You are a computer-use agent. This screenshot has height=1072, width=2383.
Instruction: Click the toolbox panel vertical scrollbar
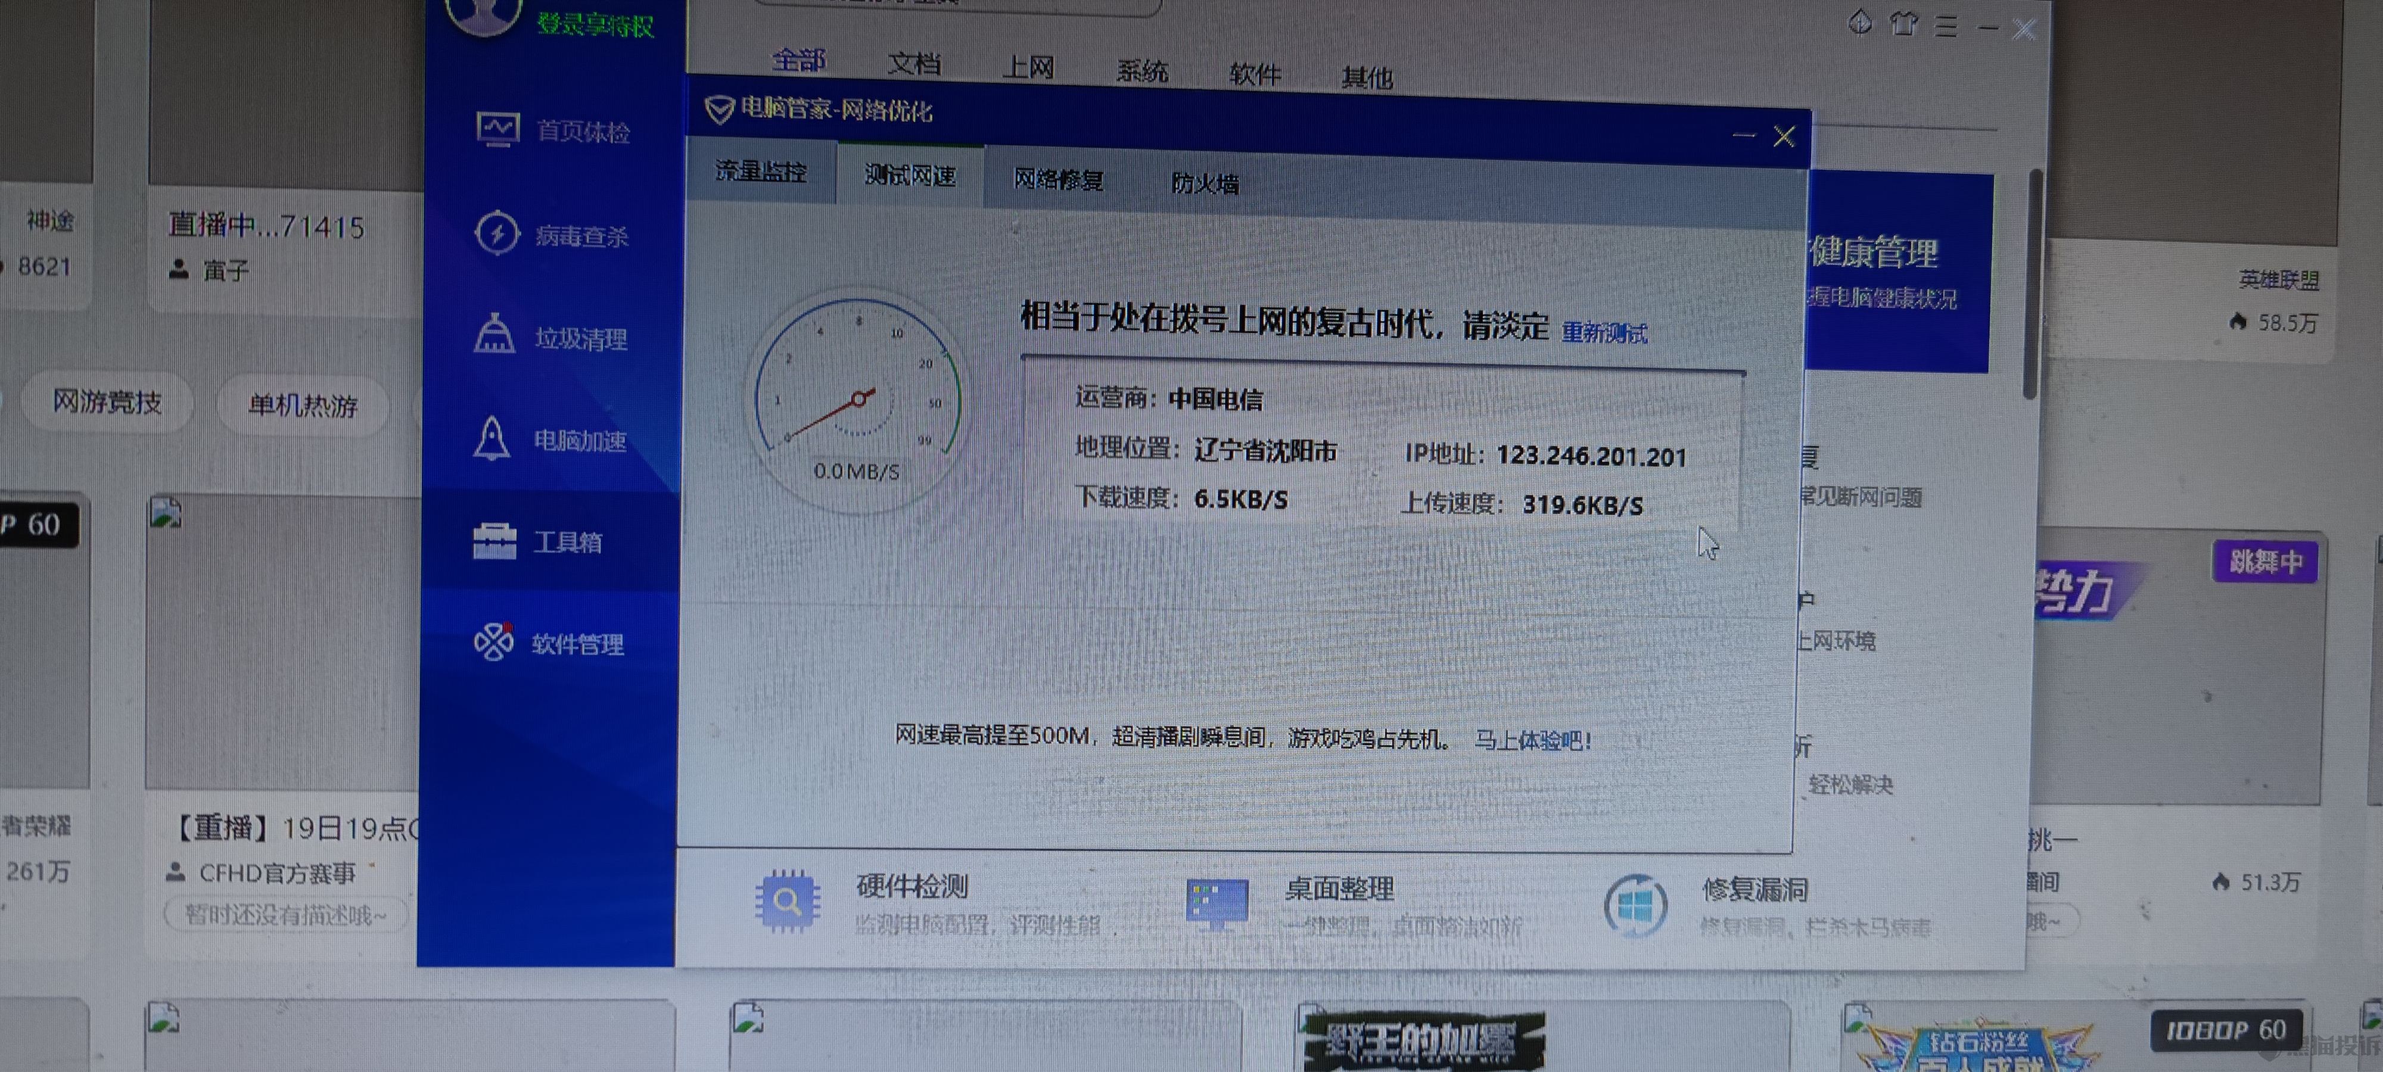2032,283
